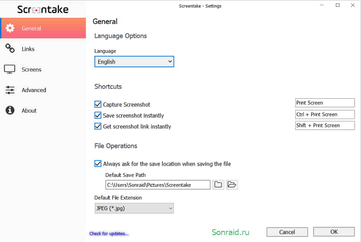Image resolution: width=361 pixels, height=242 pixels.
Task: Switch to the Screens tab label
Action: pyautogui.click(x=31, y=70)
